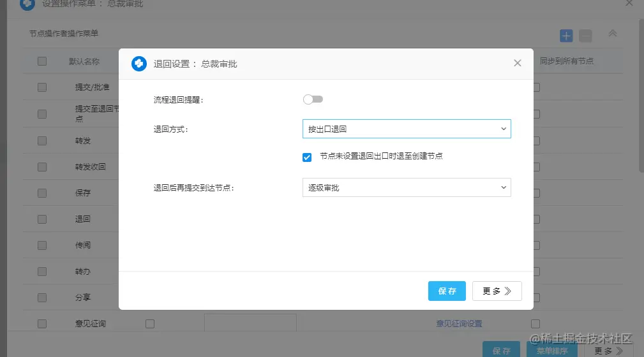Check the 意见征询 row's second checkbox, left of the name field
The height and width of the screenshot is (357, 644).
[x=150, y=324]
